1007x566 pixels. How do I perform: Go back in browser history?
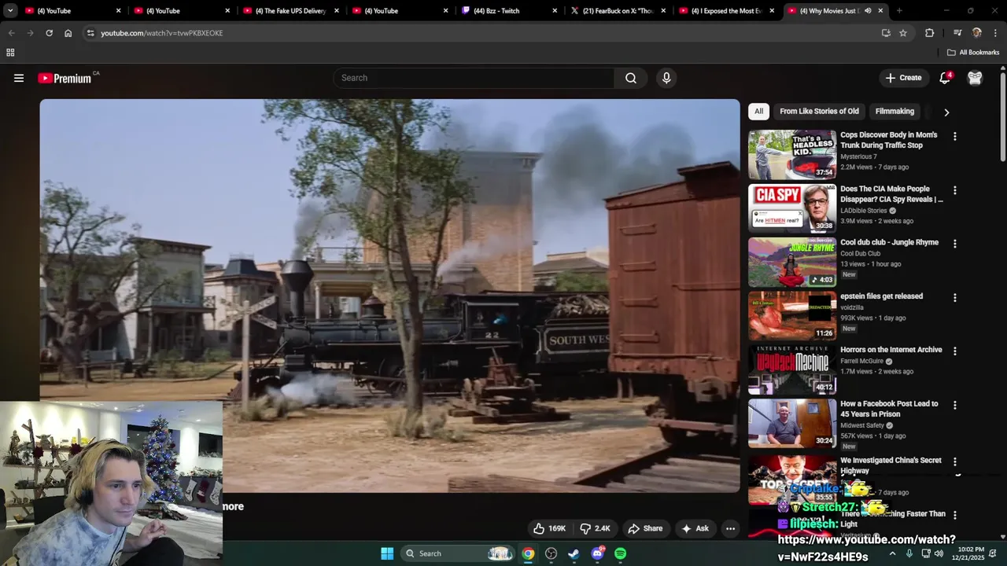click(11, 33)
